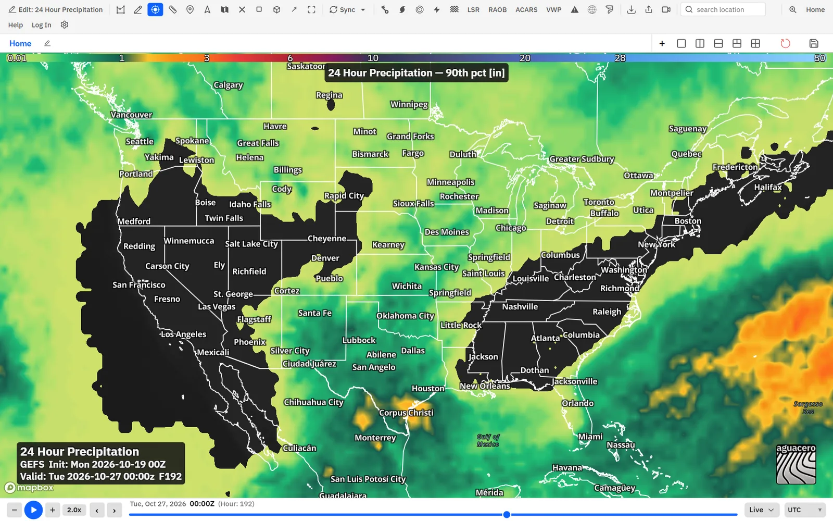The height and width of the screenshot is (521, 833).
Task: Click the 3D cube icon
Action: (277, 9)
